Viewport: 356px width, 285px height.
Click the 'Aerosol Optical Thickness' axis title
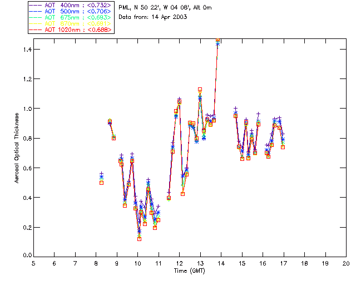pos(17,148)
